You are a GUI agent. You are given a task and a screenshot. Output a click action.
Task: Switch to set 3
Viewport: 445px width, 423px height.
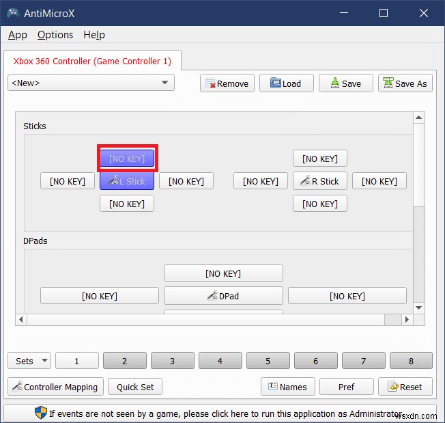pyautogui.click(x=173, y=361)
